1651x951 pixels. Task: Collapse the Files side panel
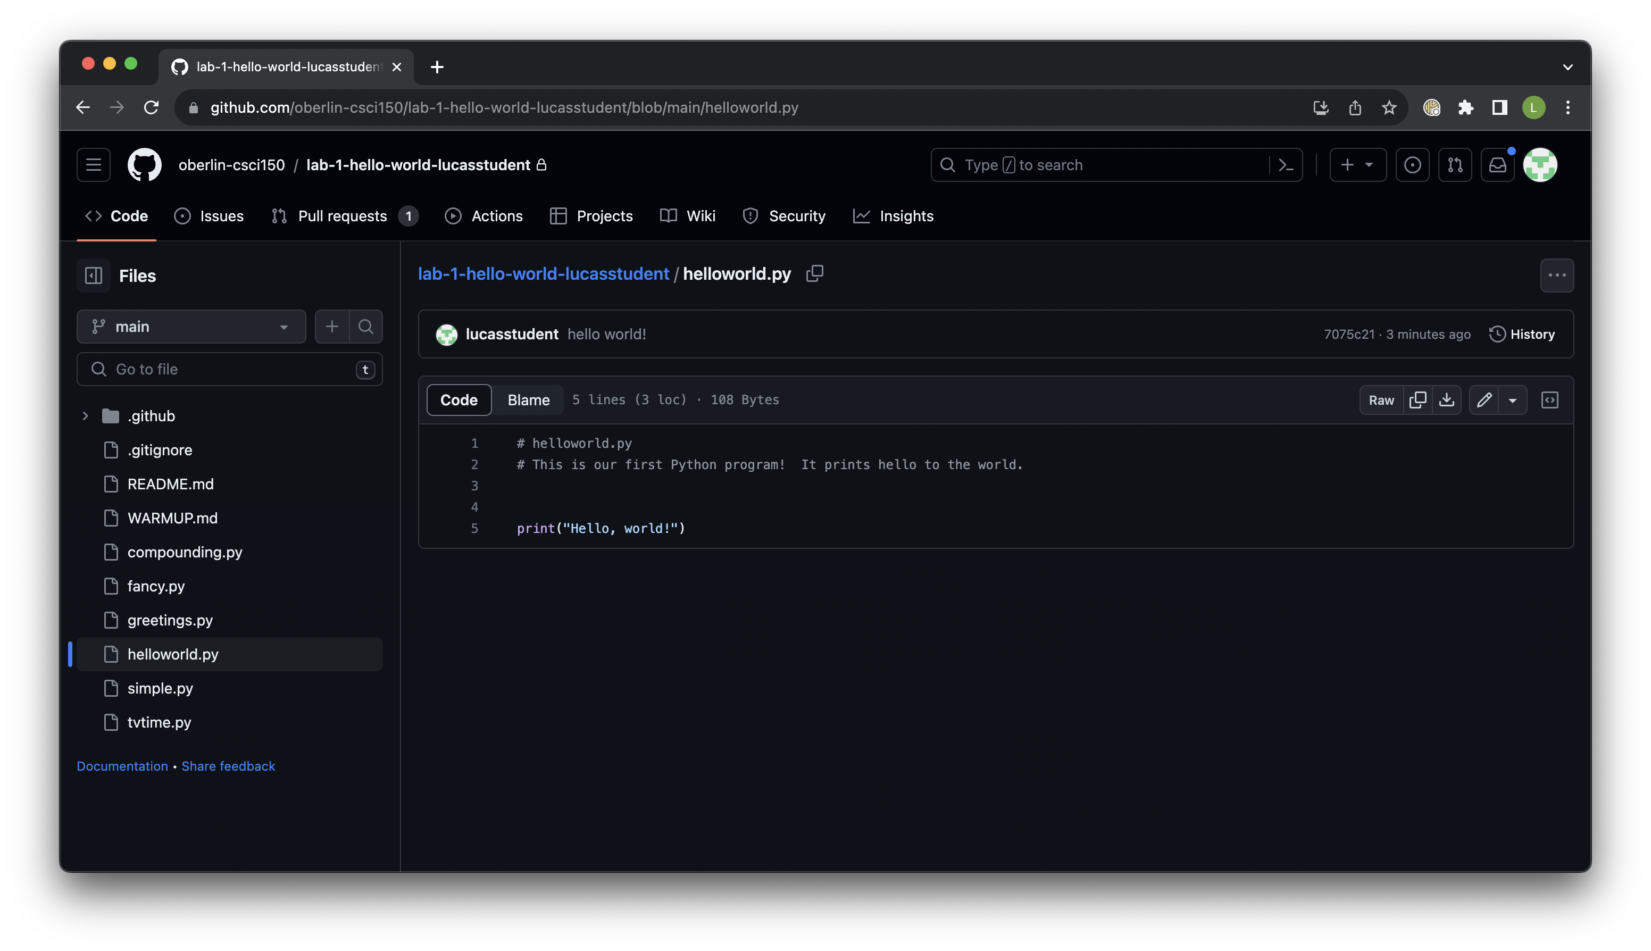[x=94, y=276]
